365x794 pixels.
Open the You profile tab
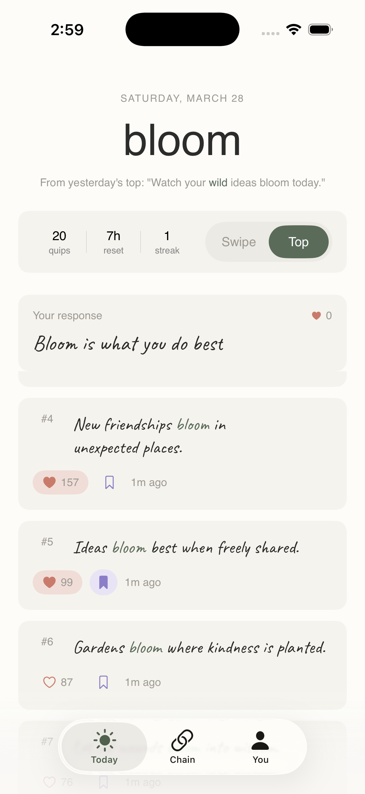pos(260,746)
